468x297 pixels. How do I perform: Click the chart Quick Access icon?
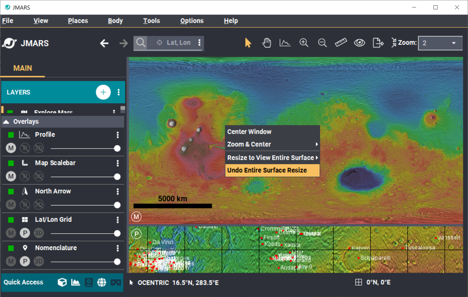[76, 282]
